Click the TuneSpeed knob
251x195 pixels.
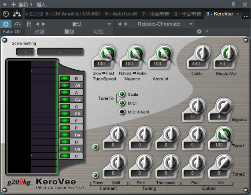[x=107, y=53]
